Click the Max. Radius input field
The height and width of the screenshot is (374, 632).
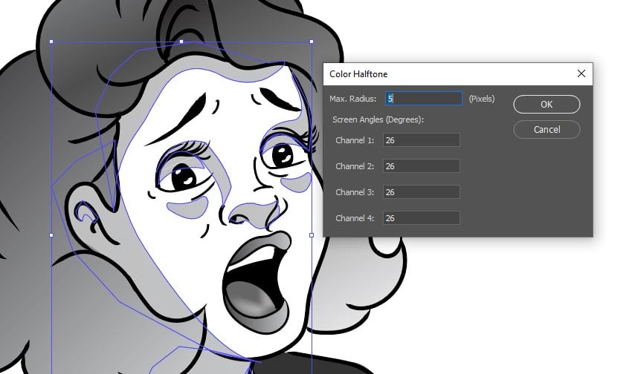click(x=422, y=99)
